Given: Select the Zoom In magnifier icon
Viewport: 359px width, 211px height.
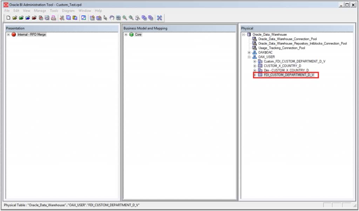Looking at the screenshot, I should click(125, 18).
